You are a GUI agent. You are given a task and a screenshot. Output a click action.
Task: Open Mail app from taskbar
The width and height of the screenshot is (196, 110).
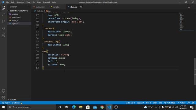pos(95,107)
